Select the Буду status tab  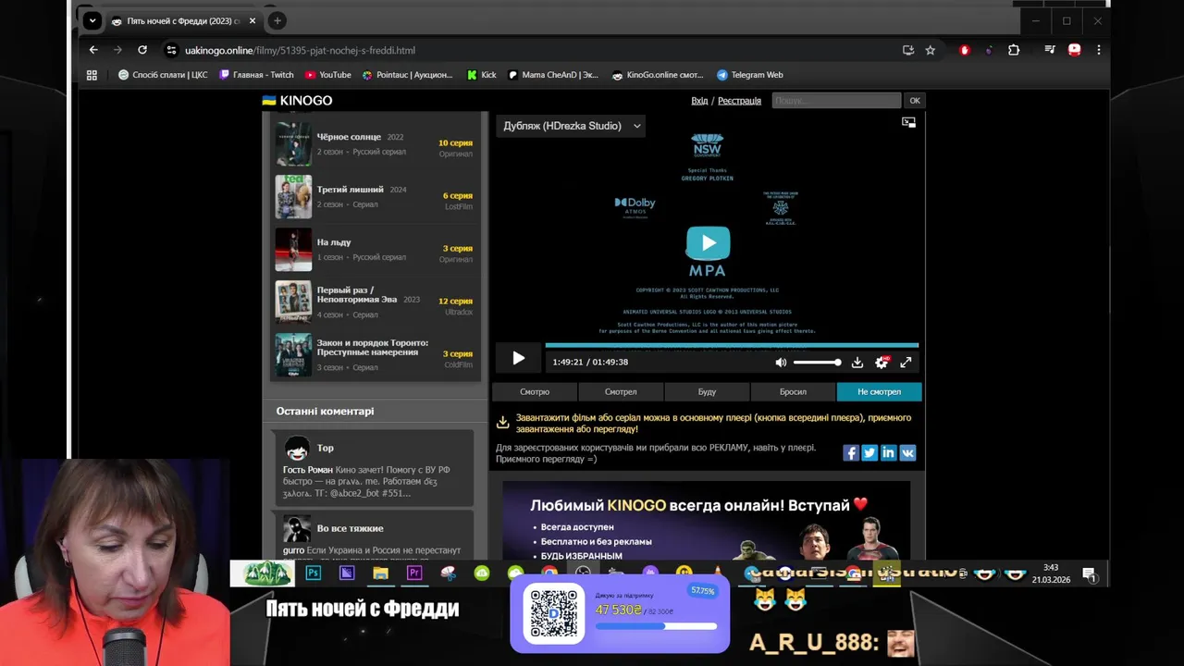pyautogui.click(x=707, y=392)
